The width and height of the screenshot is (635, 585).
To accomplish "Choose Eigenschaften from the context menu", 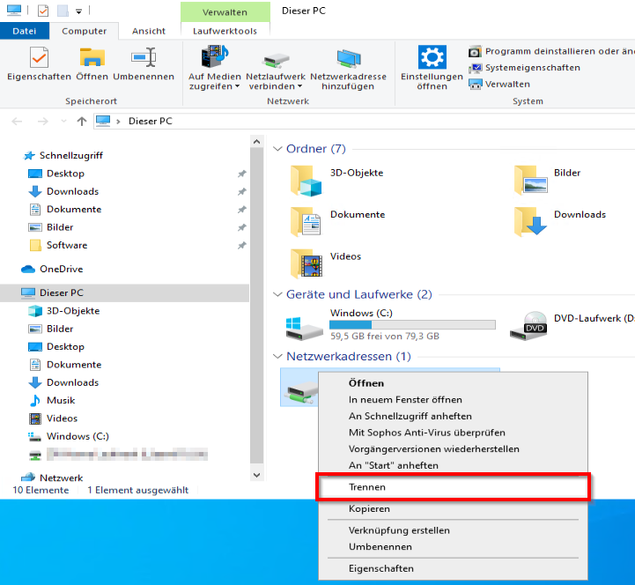I will [380, 568].
